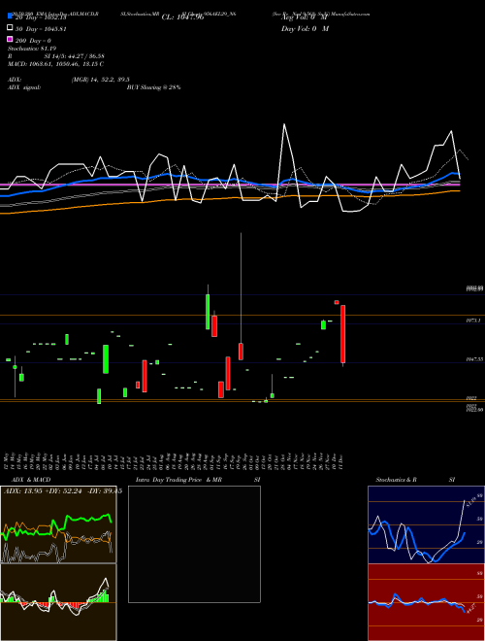The height and width of the screenshot is (641, 485).
Task: Click the magenta 200 Day legend swatch
Action: click(x=10, y=40)
